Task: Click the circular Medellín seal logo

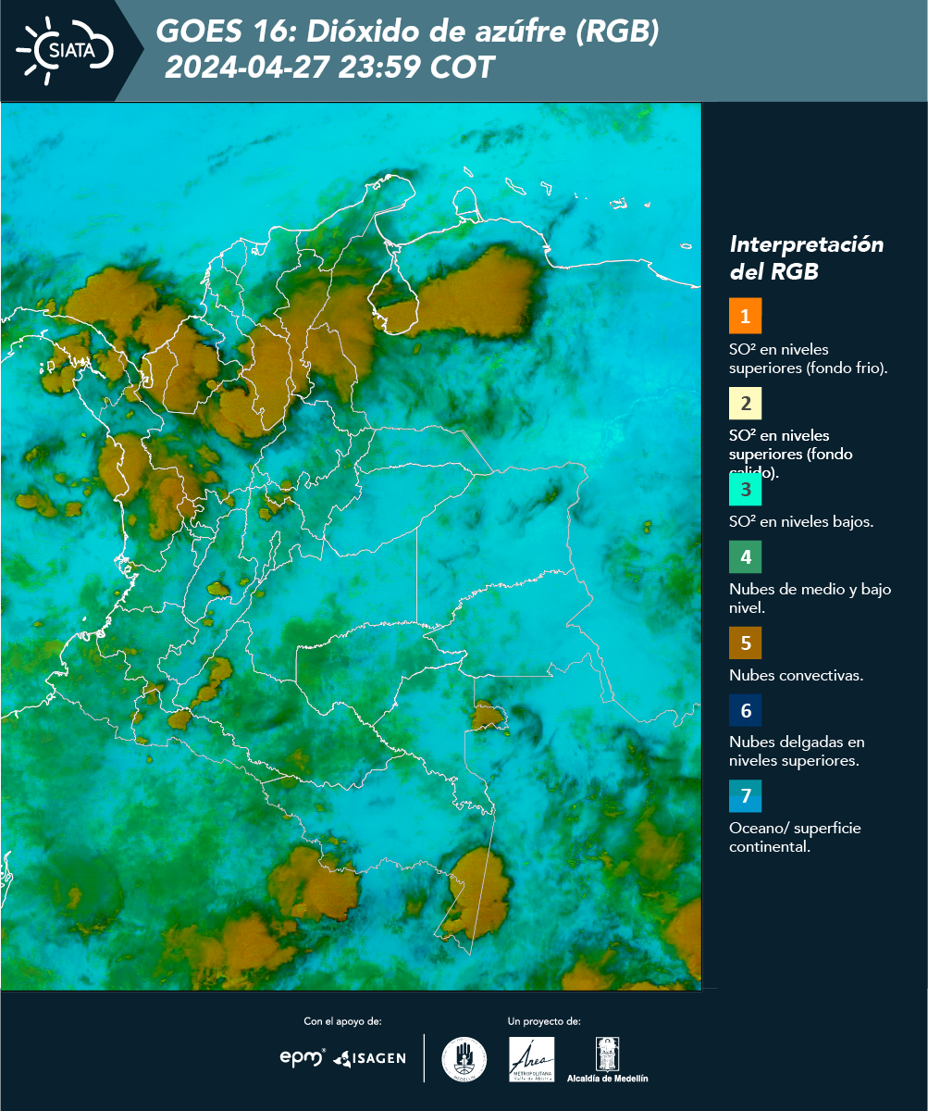Action: click(464, 1059)
